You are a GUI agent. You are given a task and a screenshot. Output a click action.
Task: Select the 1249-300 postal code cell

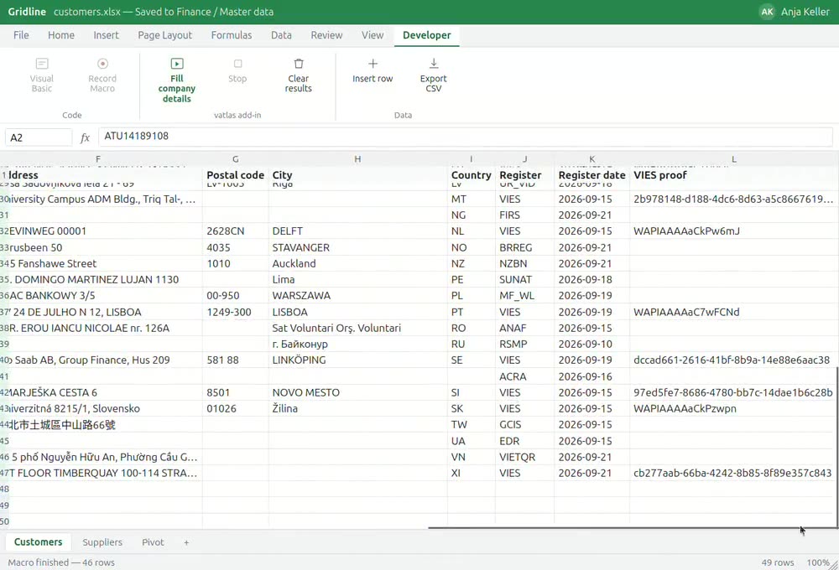[x=236, y=312]
